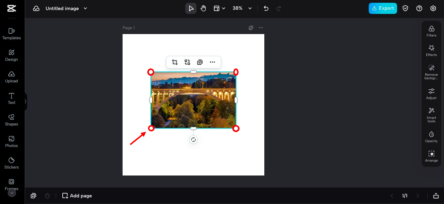Duplicate Page 1 using page copy icon
This screenshot has height=204, width=444.
point(251,28)
